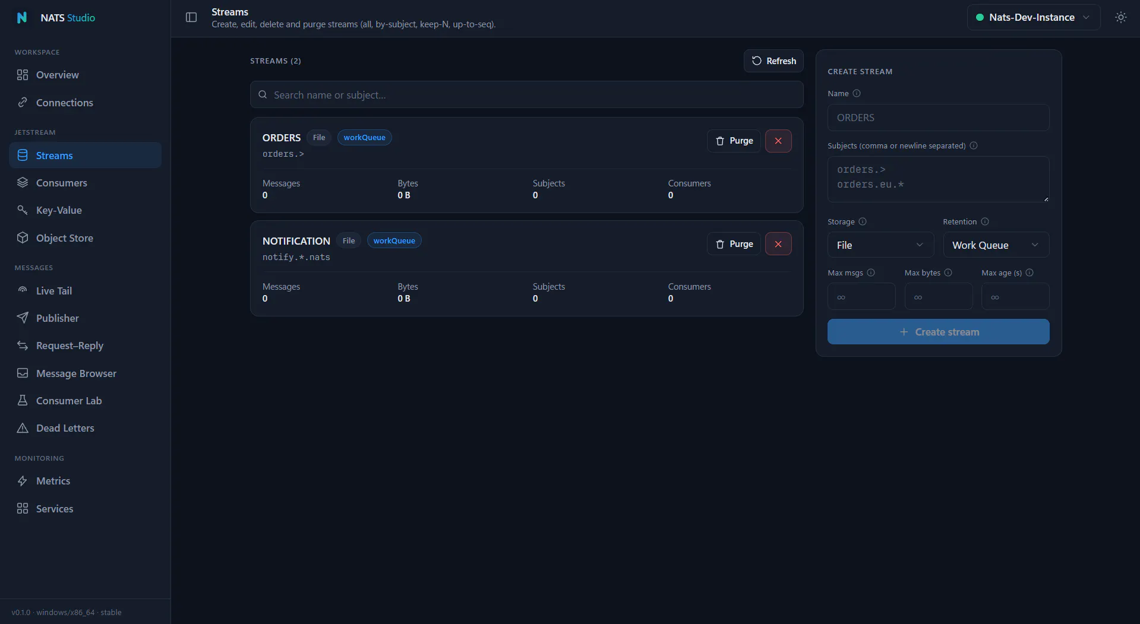Open the Object Store section
The image size is (1140, 624).
85,238
